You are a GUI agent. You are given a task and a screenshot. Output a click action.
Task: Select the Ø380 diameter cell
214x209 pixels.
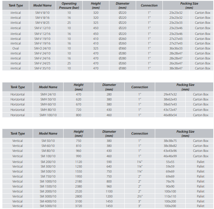pyautogui.click(x=122, y=68)
